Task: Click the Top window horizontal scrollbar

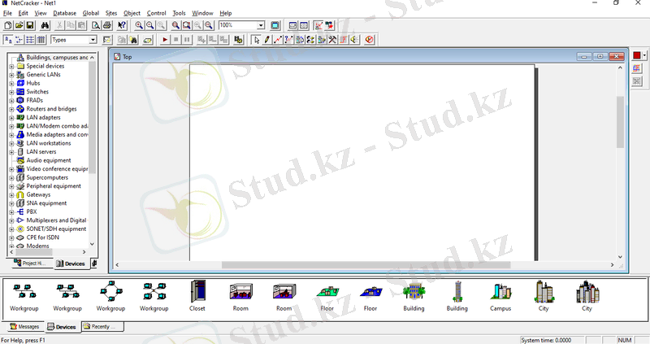Action: click(x=366, y=265)
